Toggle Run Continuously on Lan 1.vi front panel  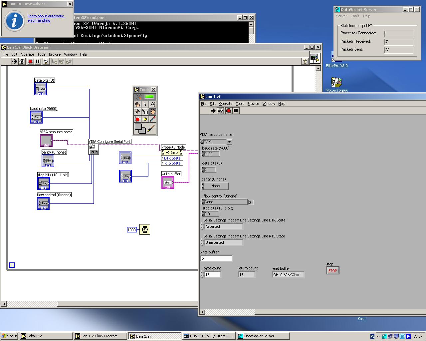point(220,111)
